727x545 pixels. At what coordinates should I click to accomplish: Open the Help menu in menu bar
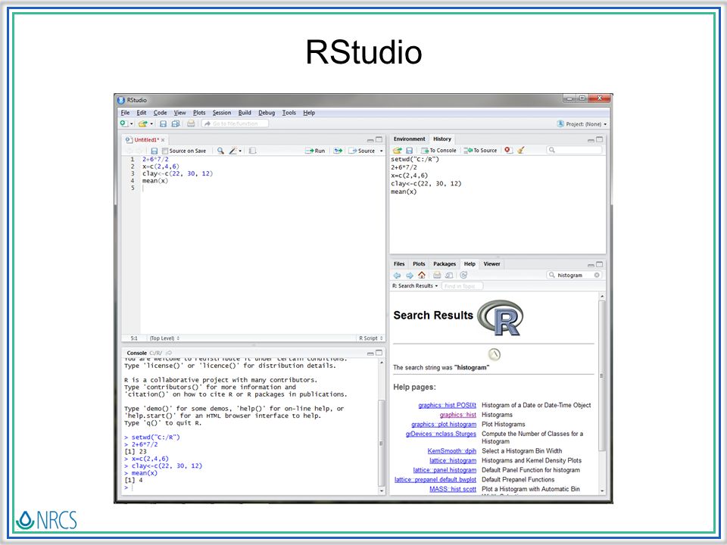(309, 113)
